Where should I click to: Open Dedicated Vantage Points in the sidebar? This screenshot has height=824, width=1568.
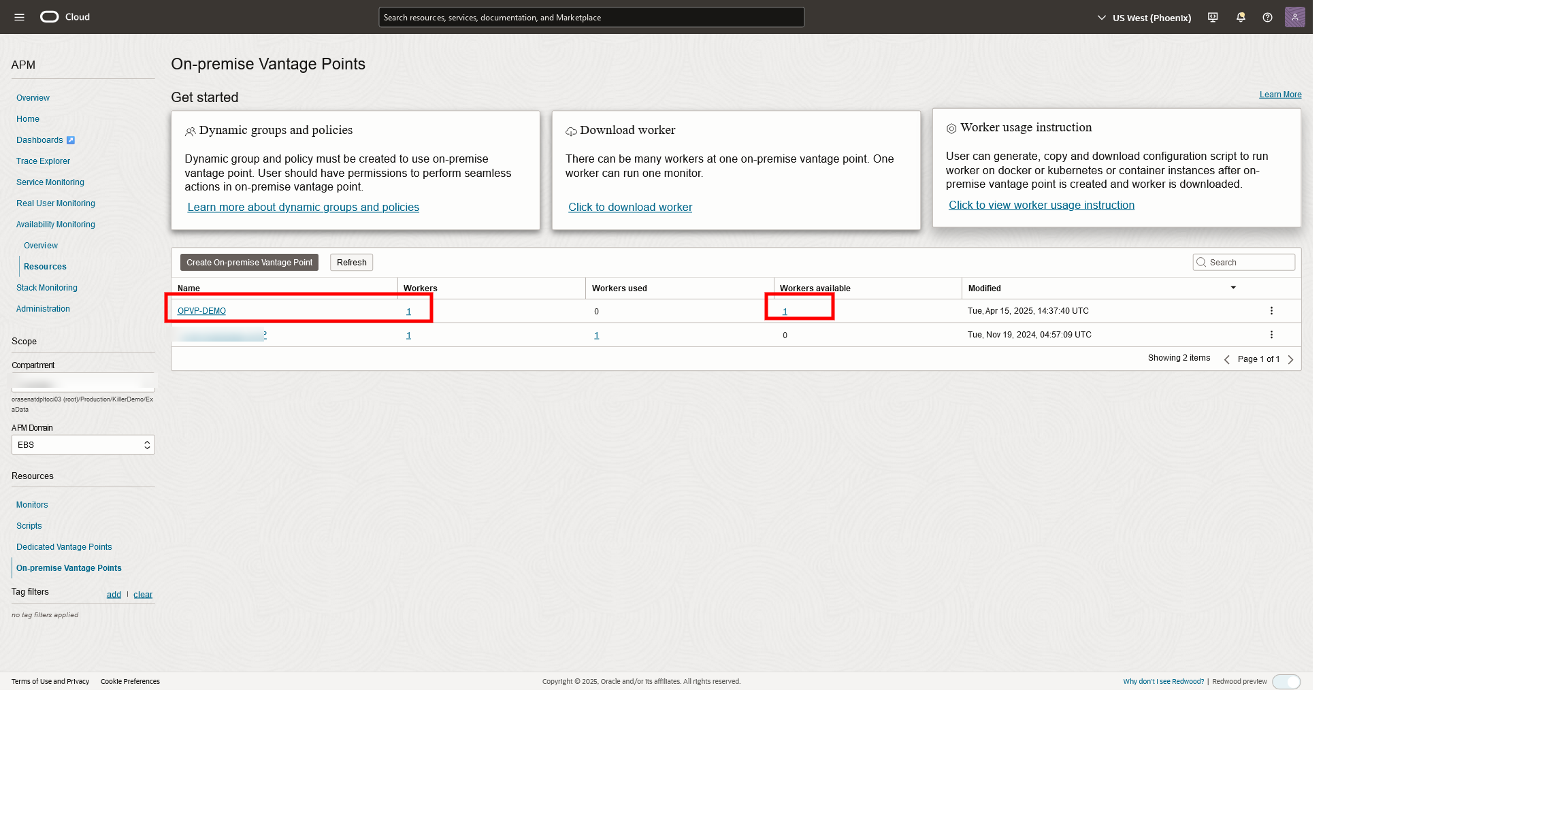pos(64,546)
